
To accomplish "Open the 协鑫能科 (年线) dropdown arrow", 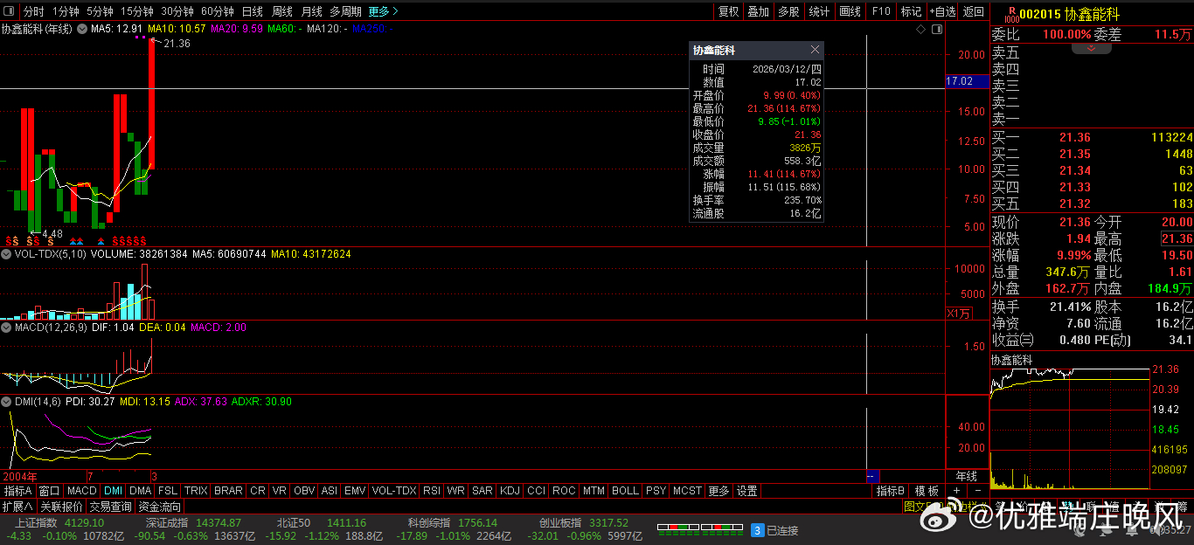I will 82,30.
